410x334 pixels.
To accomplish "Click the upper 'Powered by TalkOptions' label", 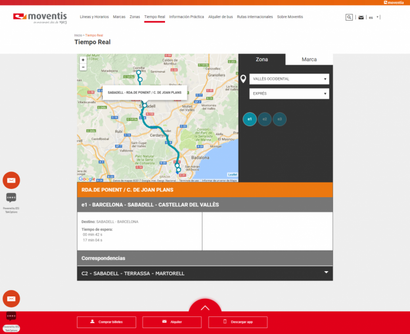I will tap(11, 210).
